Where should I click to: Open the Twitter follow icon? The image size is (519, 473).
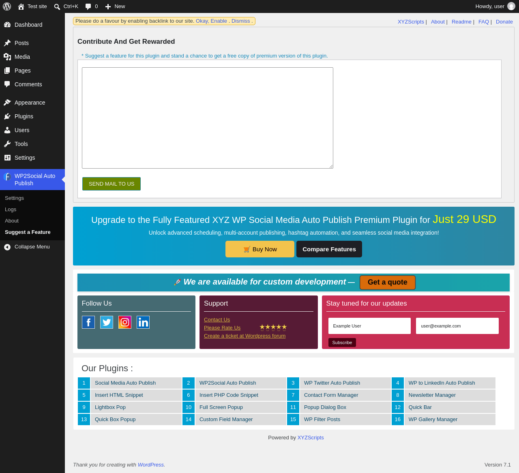[107, 322]
